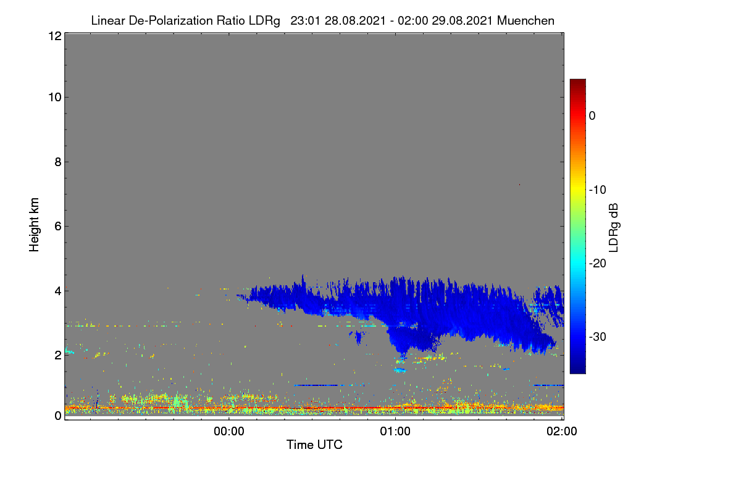This screenshot has width=741, height=494.
Task: Click the 2 km height tick label
Action: [57, 354]
